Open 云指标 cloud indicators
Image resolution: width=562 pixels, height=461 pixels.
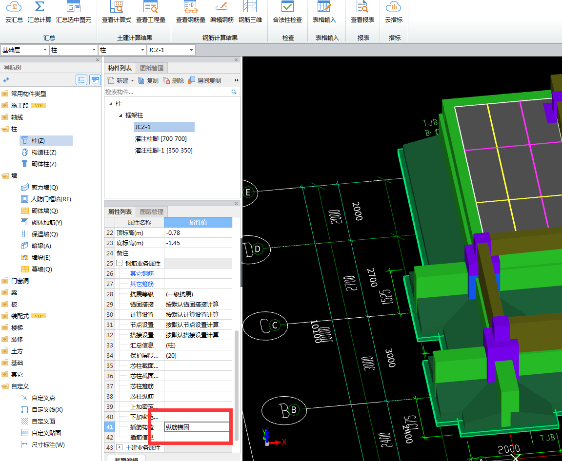pos(394,12)
